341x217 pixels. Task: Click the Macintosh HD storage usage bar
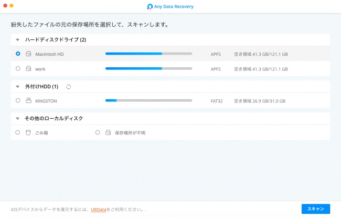[x=148, y=54]
